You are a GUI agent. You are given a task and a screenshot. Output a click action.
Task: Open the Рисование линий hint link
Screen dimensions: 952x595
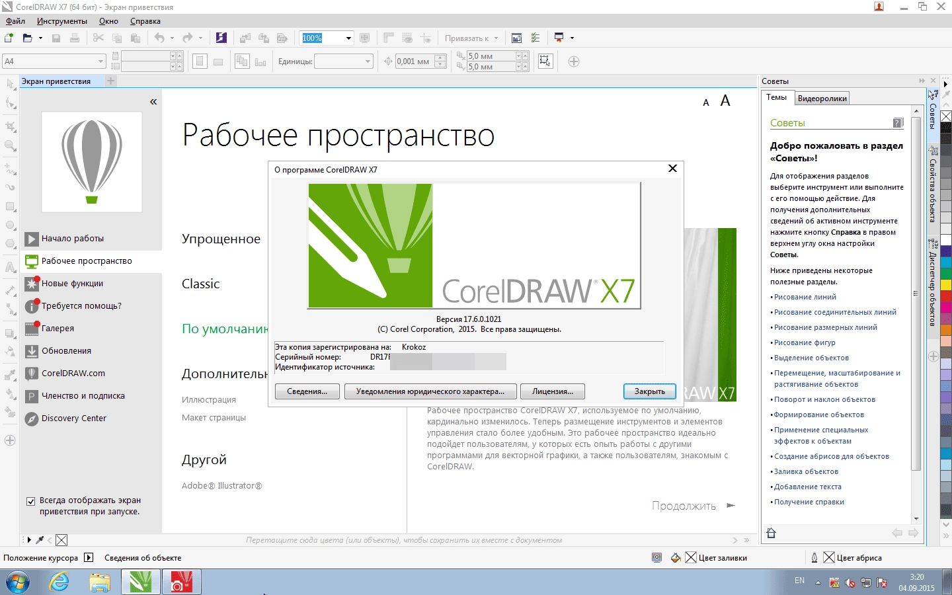click(x=805, y=297)
